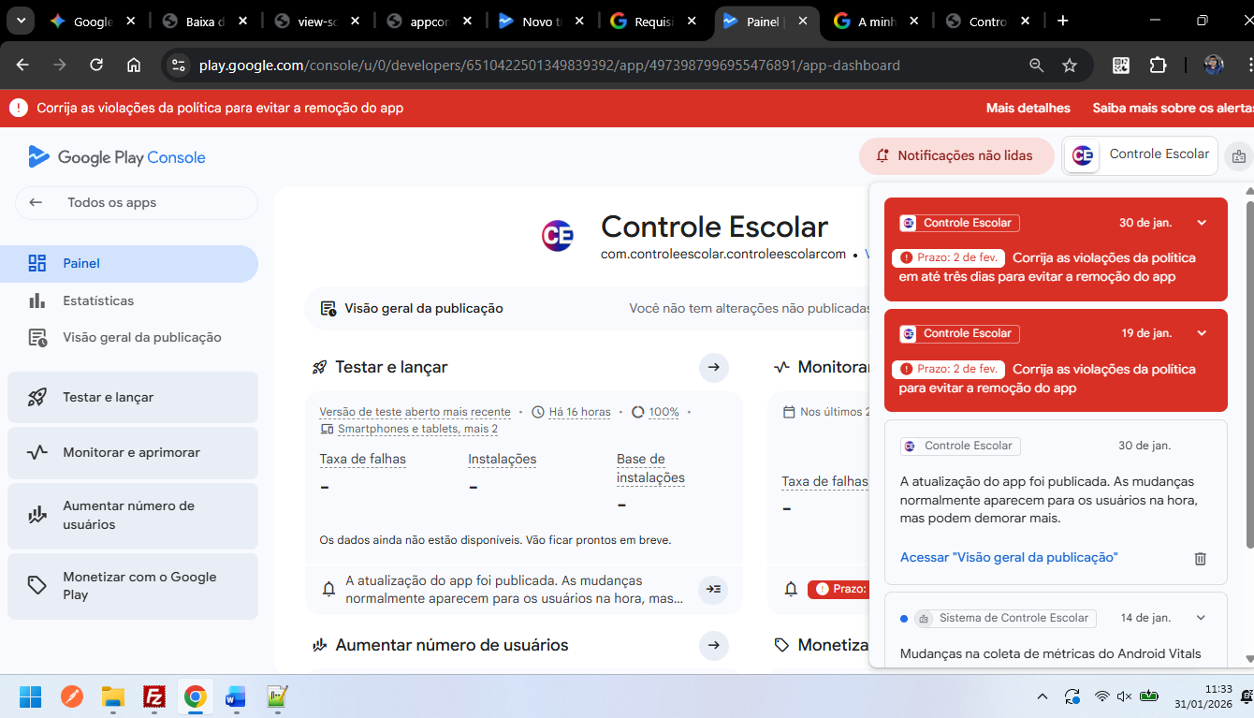Open the notification details arrow in update card
1254x718 pixels.
(713, 589)
